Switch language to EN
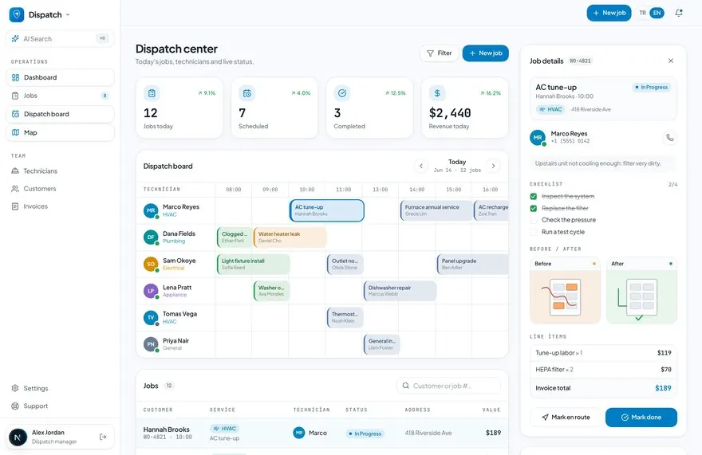The image size is (702, 455). [x=657, y=13]
